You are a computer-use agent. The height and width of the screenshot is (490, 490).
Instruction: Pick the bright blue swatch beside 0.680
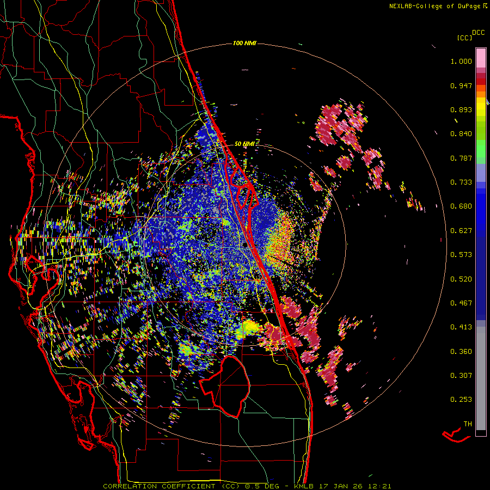(481, 210)
